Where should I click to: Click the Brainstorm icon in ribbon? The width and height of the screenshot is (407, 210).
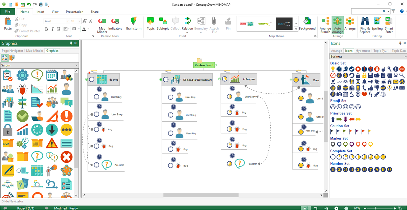134,24
